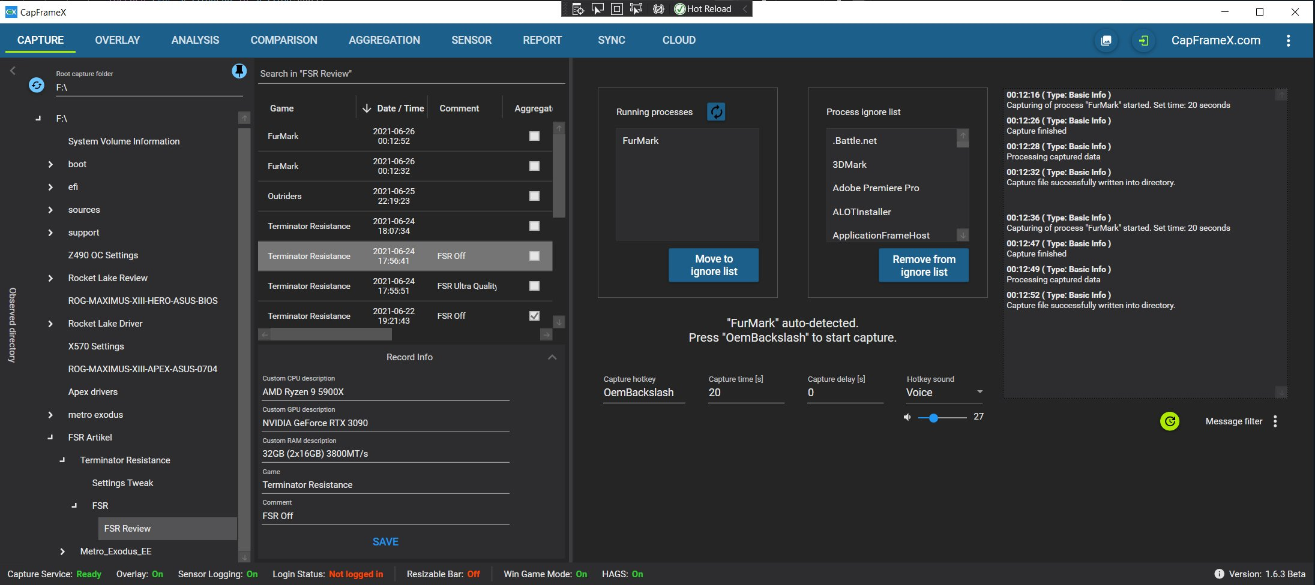Image resolution: width=1315 pixels, height=585 pixels.
Task: Check aggregation box for FSR Ultra Quality record
Action: [534, 286]
